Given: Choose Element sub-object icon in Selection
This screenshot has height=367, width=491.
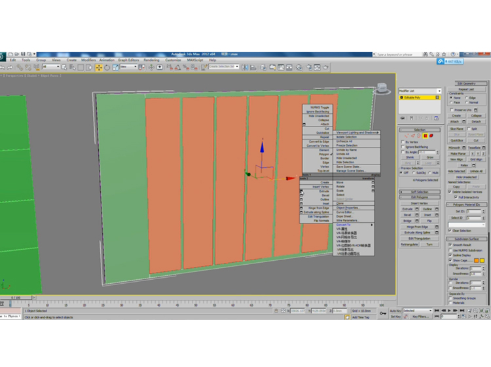Looking at the screenshot, I should click(431, 136).
